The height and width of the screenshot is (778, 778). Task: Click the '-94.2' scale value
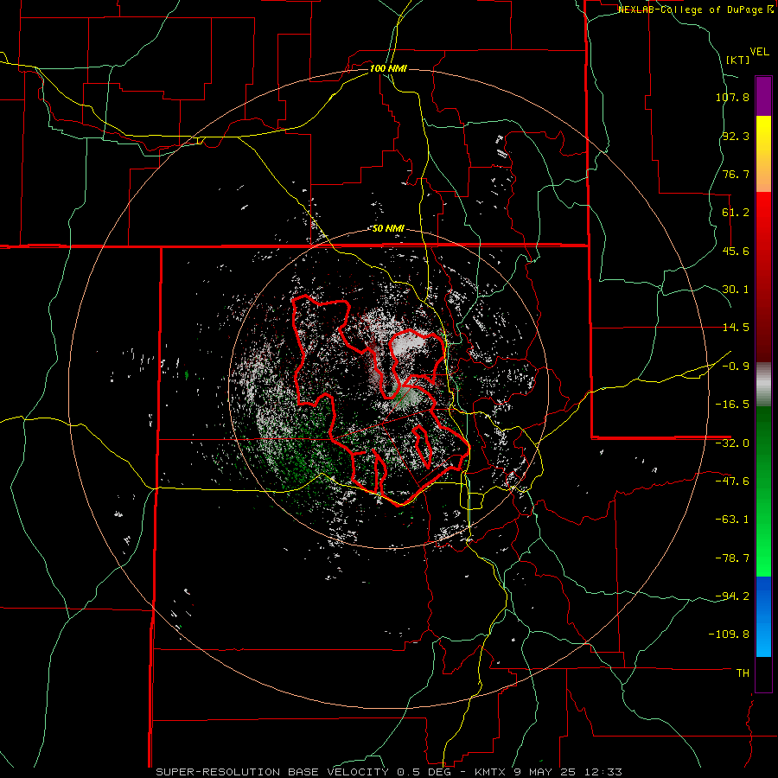coord(732,596)
